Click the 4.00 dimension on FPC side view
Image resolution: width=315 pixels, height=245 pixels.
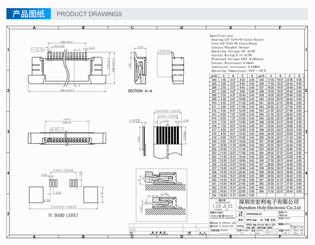click(139, 139)
